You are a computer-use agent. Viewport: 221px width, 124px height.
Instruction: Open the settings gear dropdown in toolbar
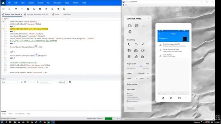[x=59, y=9]
